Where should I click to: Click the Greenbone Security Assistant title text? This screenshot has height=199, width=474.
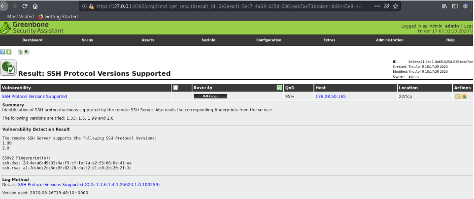click(x=38, y=28)
